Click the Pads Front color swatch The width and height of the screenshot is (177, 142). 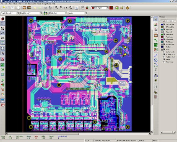click(x=162, y=34)
